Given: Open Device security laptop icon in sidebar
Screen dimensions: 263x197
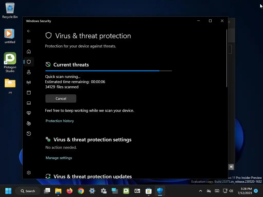Looking at the screenshot, I should pos(29,103).
